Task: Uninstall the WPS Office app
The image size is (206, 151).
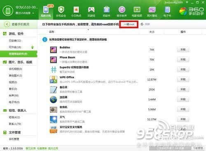Action: click(x=183, y=79)
